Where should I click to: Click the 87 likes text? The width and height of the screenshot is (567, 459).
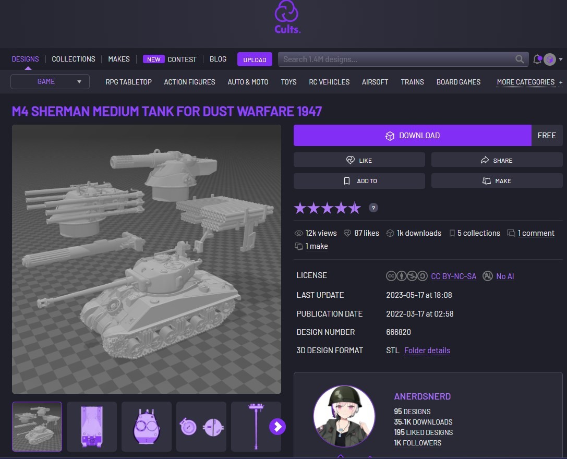click(x=367, y=233)
